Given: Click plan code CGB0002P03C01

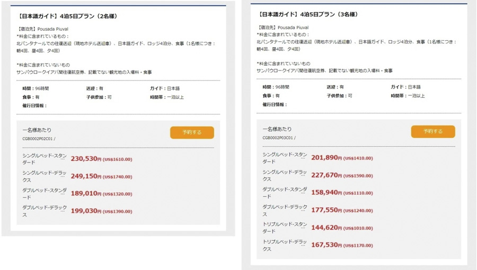Looking at the screenshot, I should (x=278, y=138).
